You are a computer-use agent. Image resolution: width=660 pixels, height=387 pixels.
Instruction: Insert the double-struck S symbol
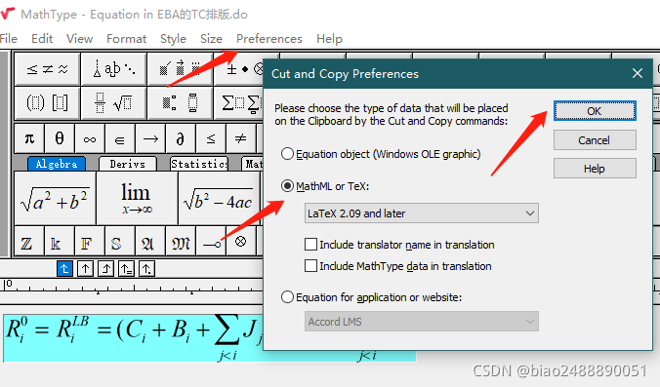pyautogui.click(x=120, y=241)
